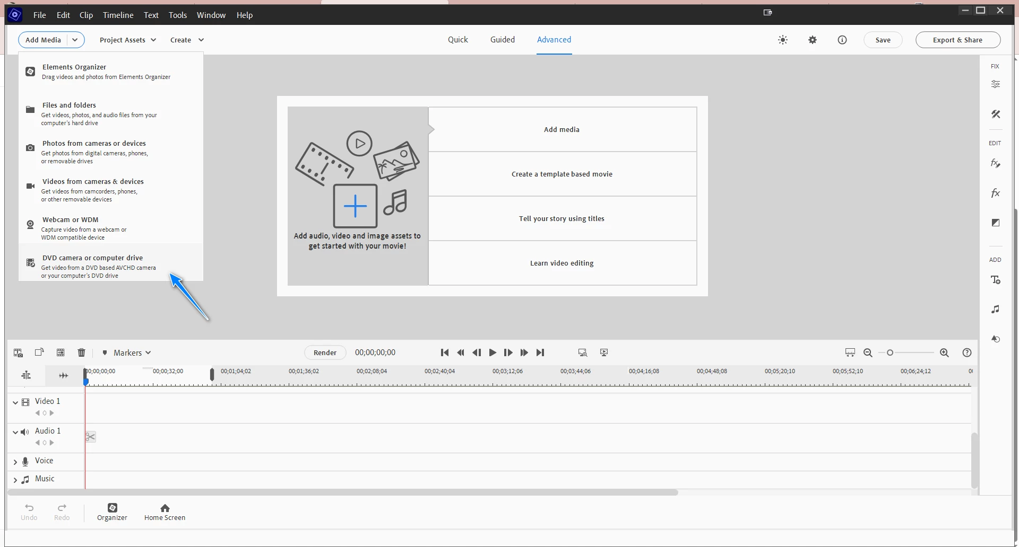Adjust the timeline zoom slider handle
The height and width of the screenshot is (547, 1019).
[x=890, y=352]
